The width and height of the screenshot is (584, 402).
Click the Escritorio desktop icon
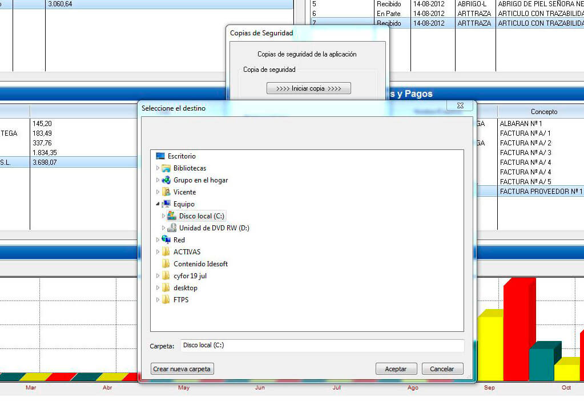pyautogui.click(x=160, y=156)
